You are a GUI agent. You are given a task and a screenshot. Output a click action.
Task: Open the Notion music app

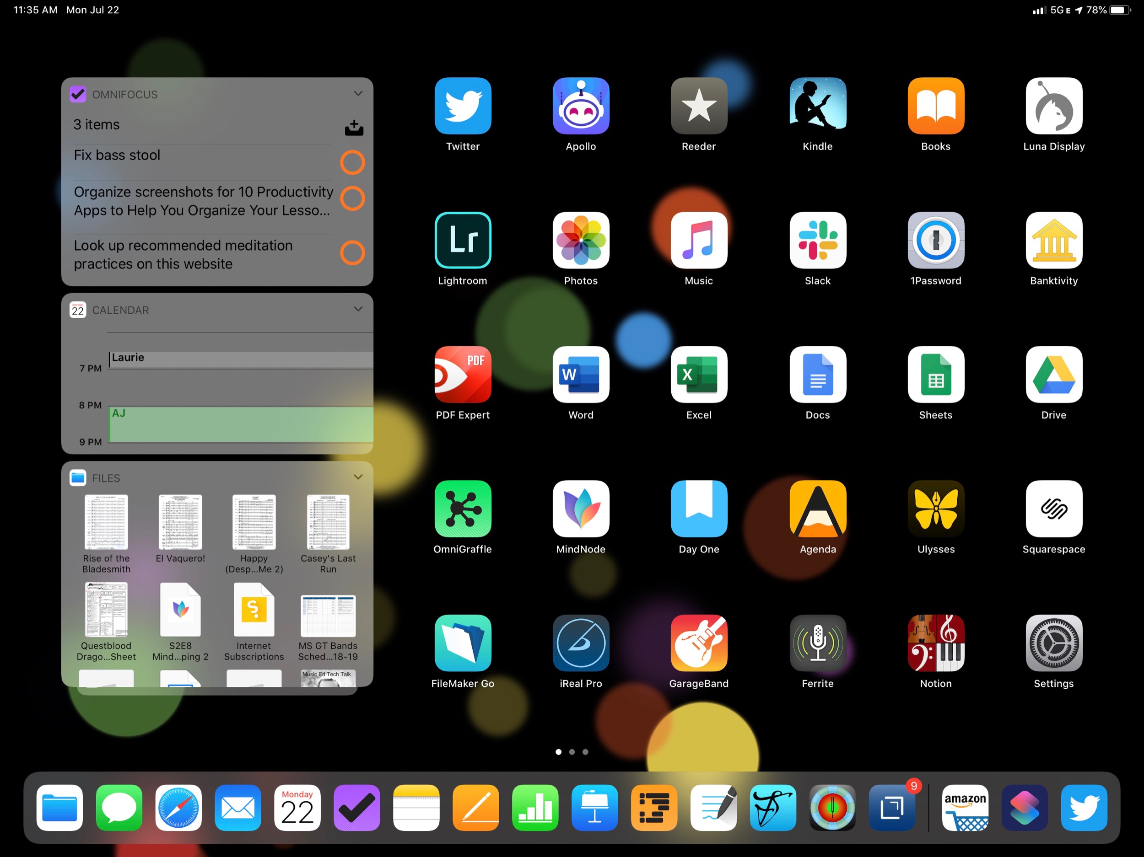[936, 643]
